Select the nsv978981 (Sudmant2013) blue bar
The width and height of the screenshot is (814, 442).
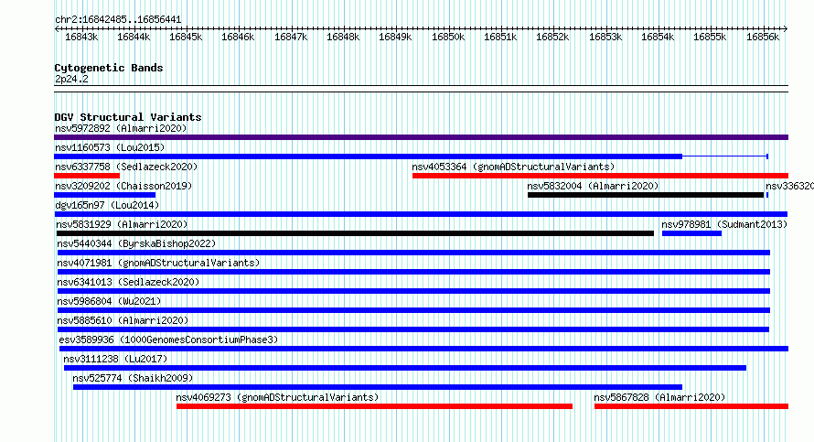coord(692,233)
